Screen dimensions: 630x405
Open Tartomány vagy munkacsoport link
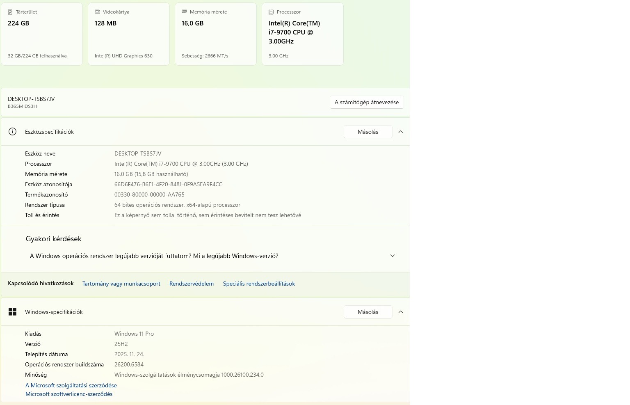click(121, 284)
